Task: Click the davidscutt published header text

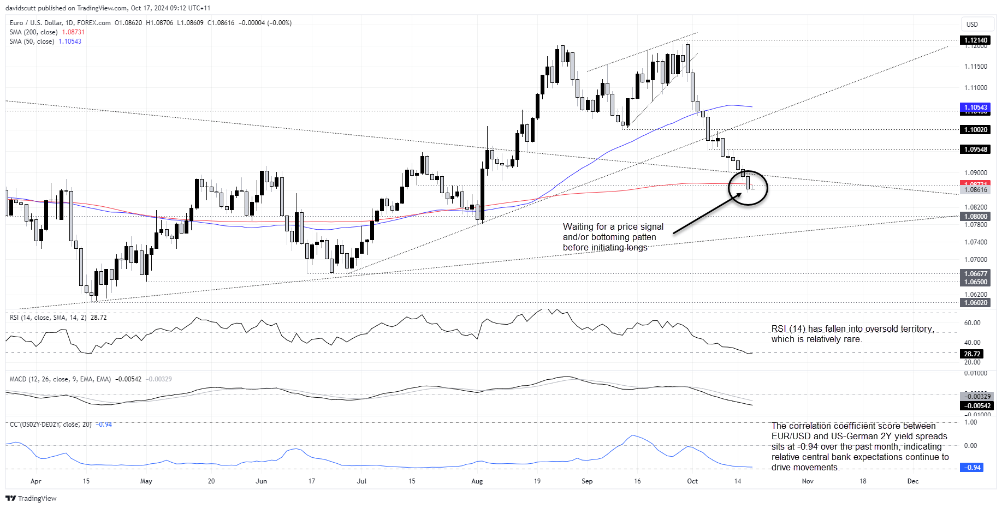Action: pos(108,8)
